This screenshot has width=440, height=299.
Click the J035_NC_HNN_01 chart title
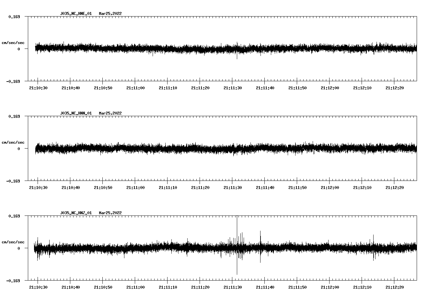tap(76, 113)
